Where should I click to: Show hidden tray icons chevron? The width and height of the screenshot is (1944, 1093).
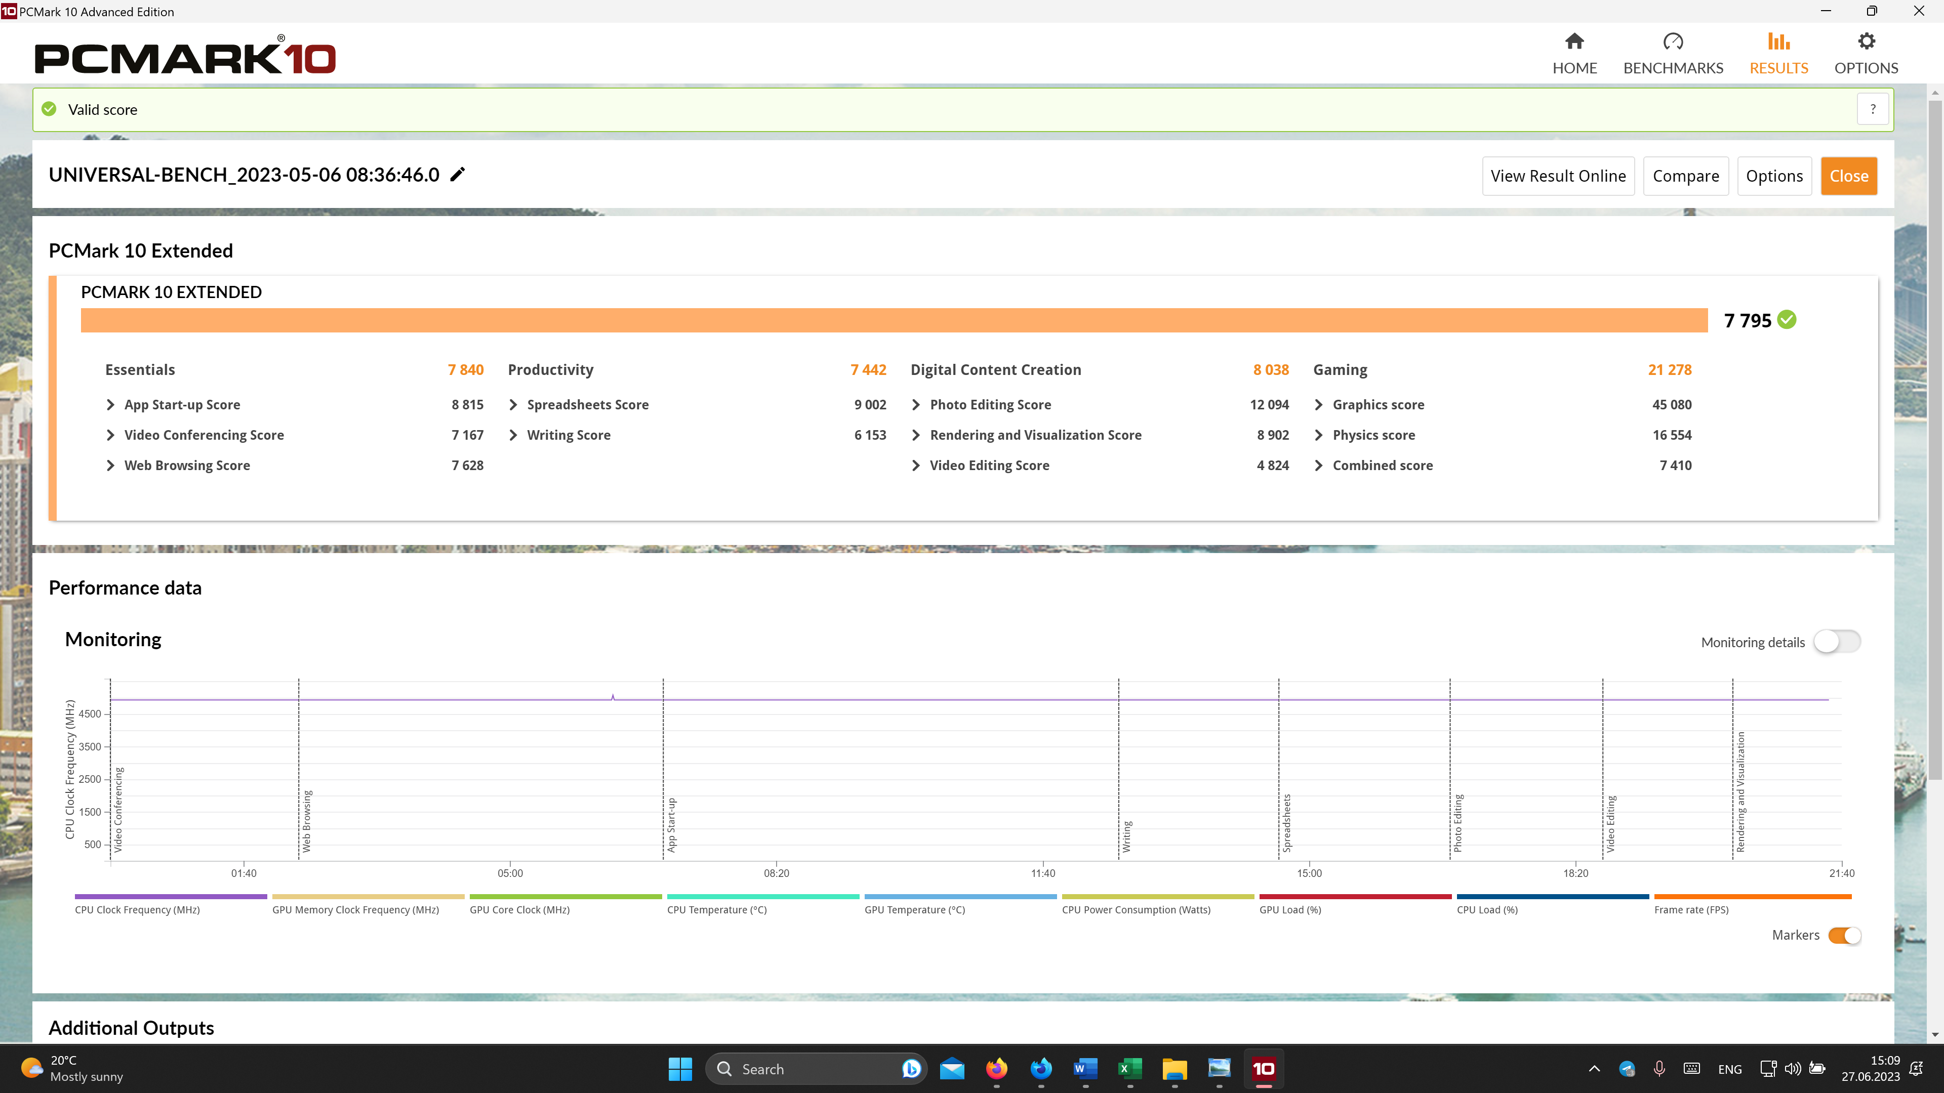1594,1069
